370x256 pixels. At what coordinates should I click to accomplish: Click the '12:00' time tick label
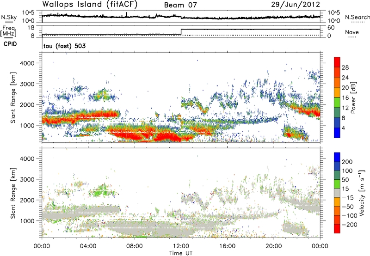[x=181, y=246]
